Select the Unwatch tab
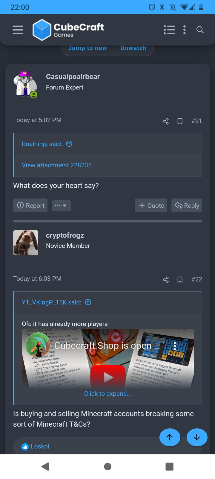 133,48
